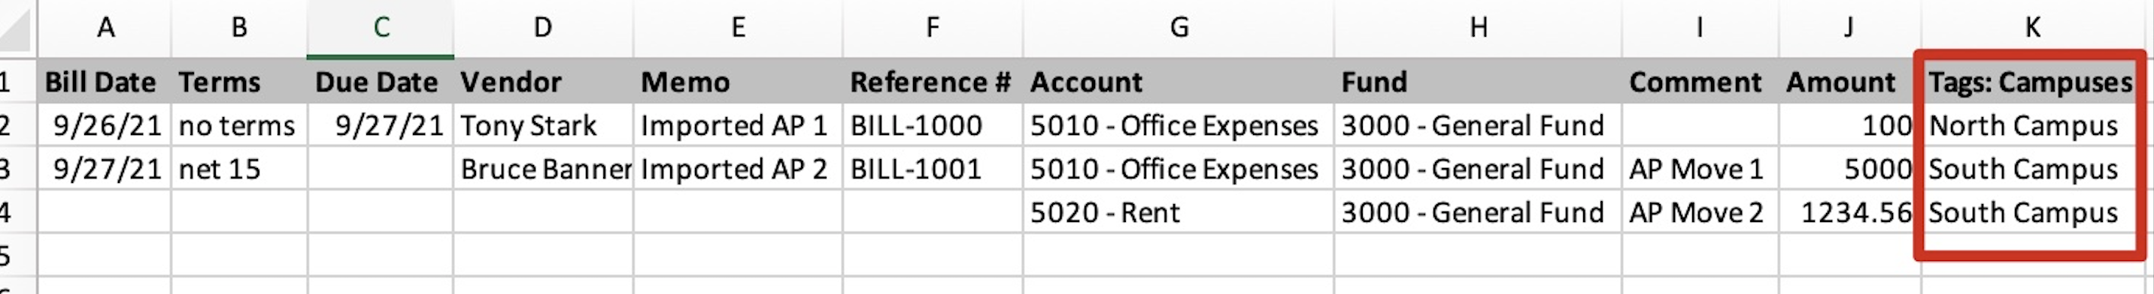Screen dimensions: 2154x294
Task: Select the Imported AP 2 memo cell
Action: tap(738, 169)
